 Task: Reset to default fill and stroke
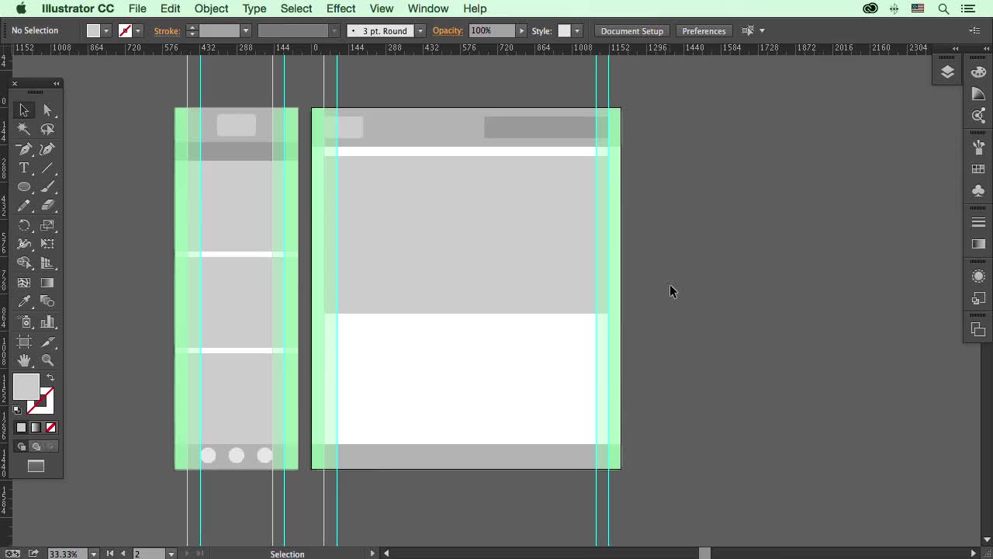[17, 410]
